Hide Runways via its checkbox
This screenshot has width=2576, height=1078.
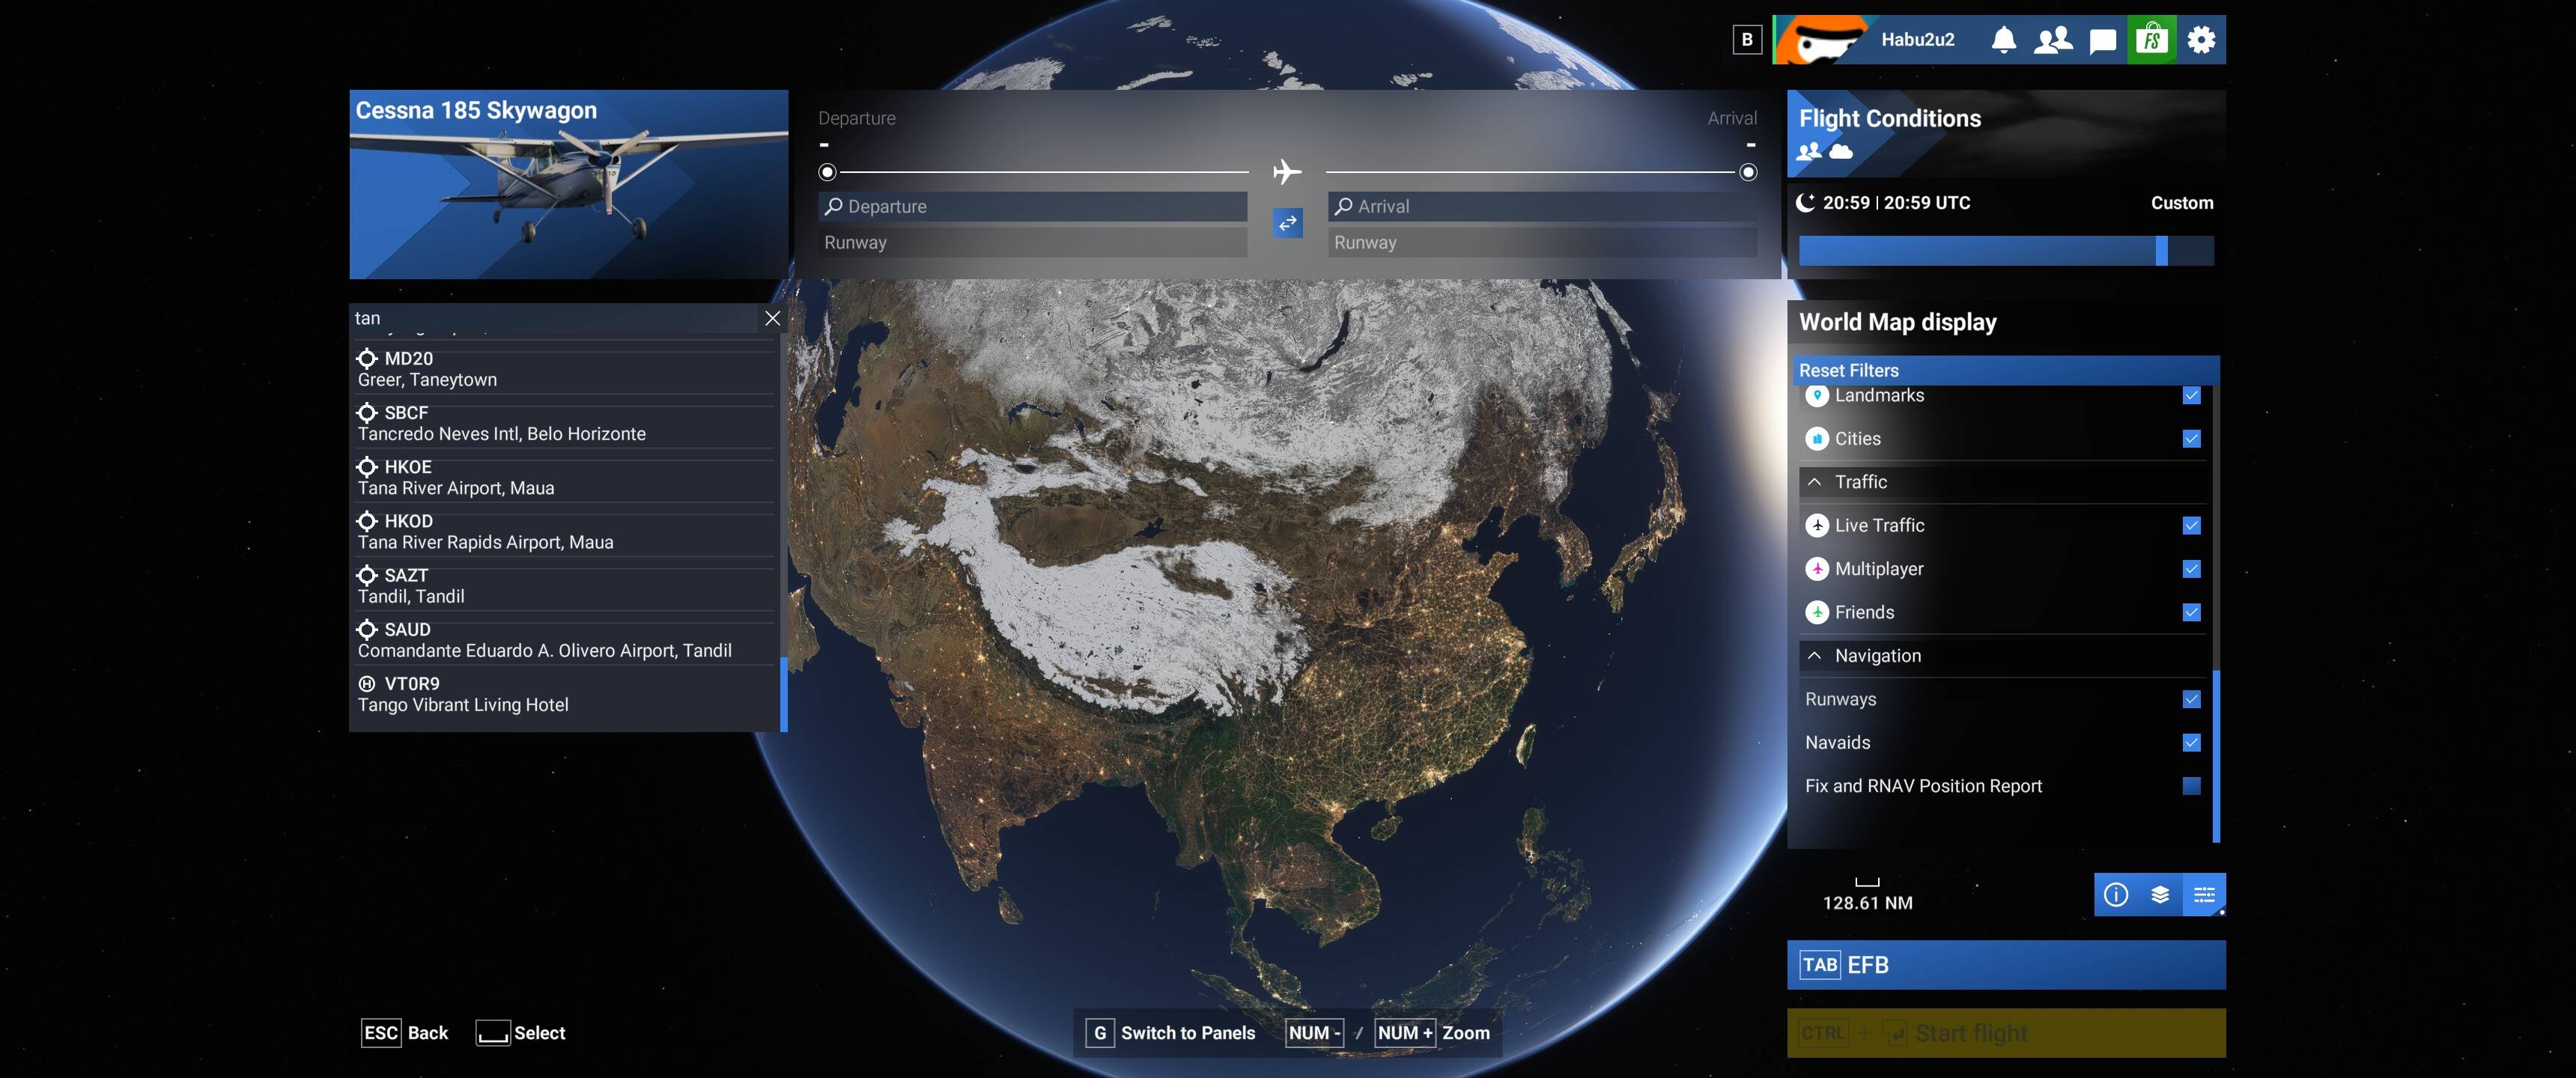coord(2191,699)
